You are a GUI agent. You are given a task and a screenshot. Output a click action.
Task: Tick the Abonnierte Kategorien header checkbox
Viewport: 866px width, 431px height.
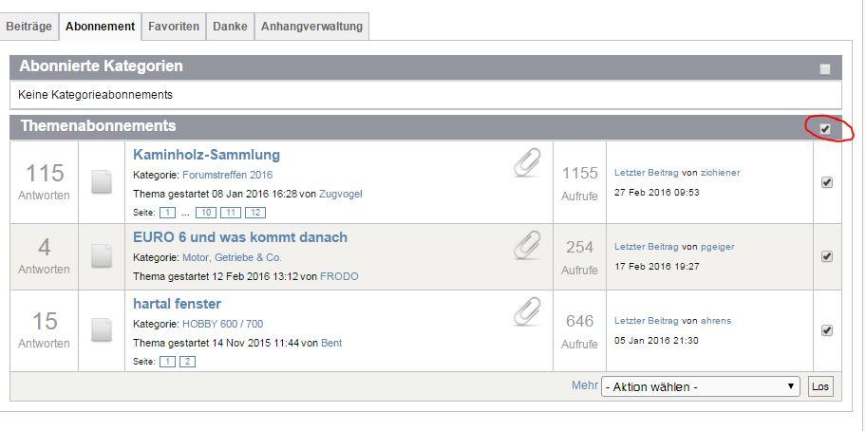[825, 69]
